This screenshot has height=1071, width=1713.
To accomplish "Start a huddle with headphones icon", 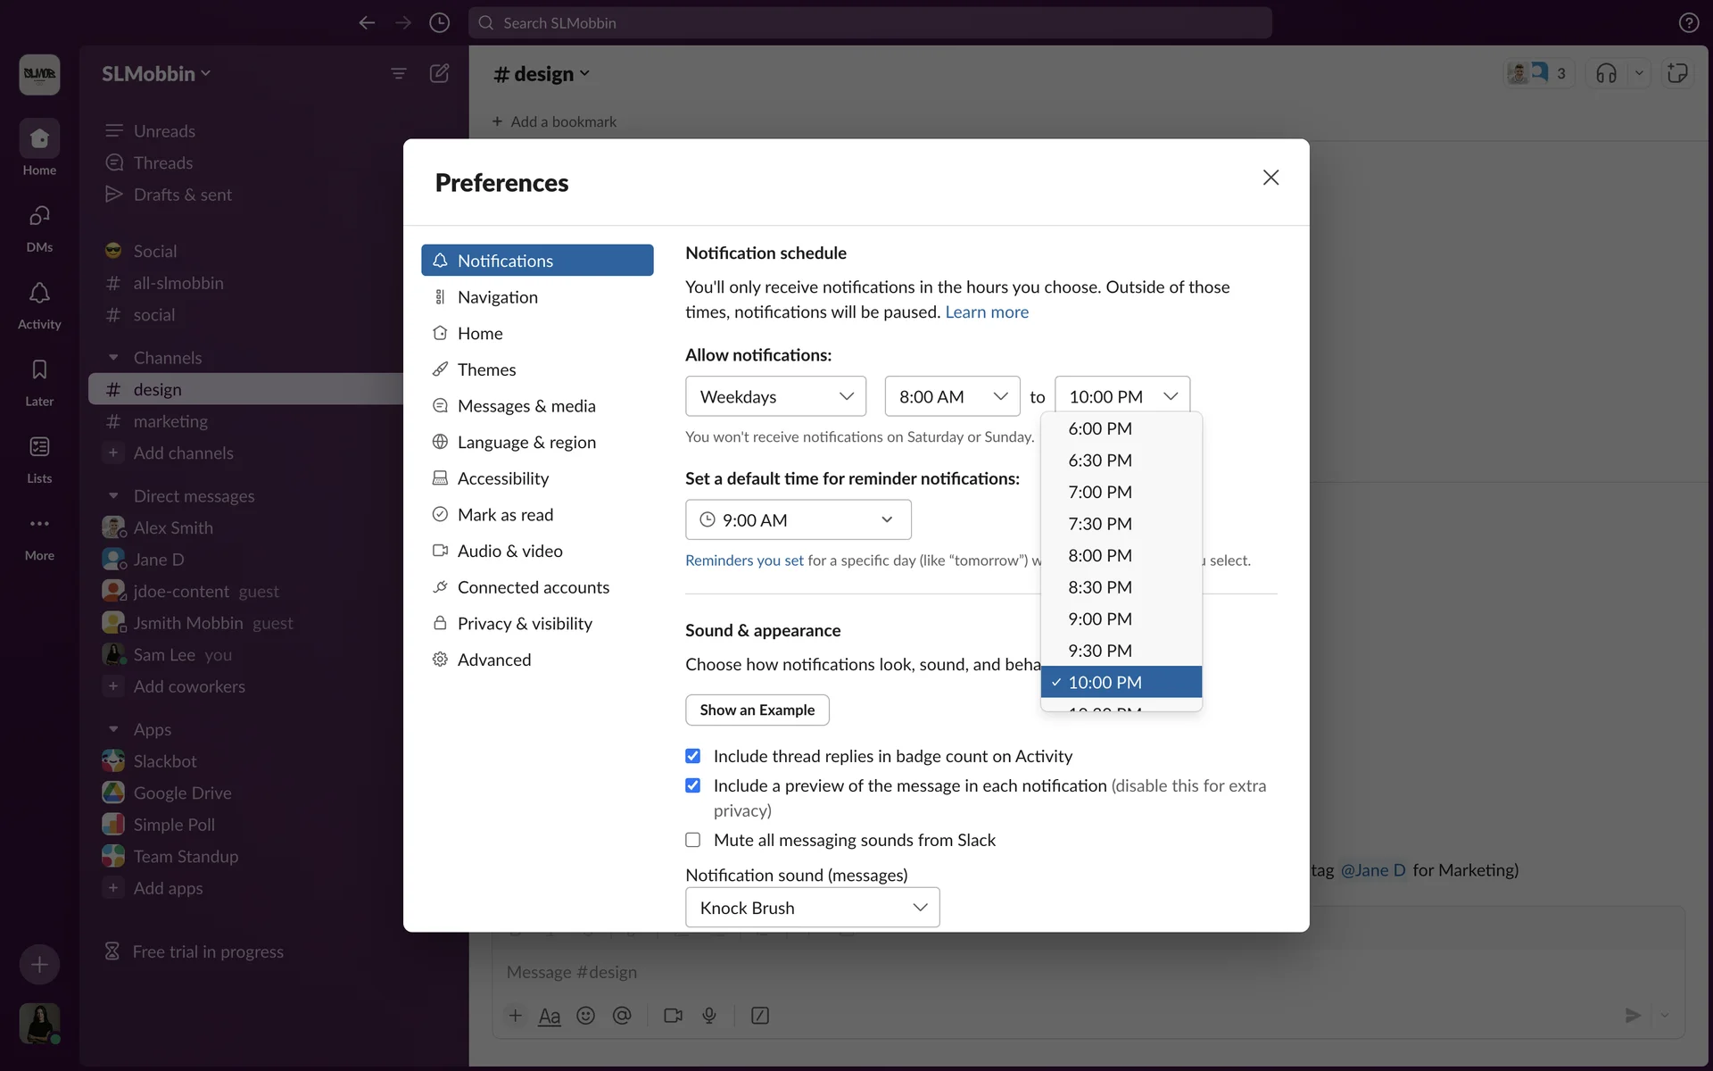I will 1606,74.
